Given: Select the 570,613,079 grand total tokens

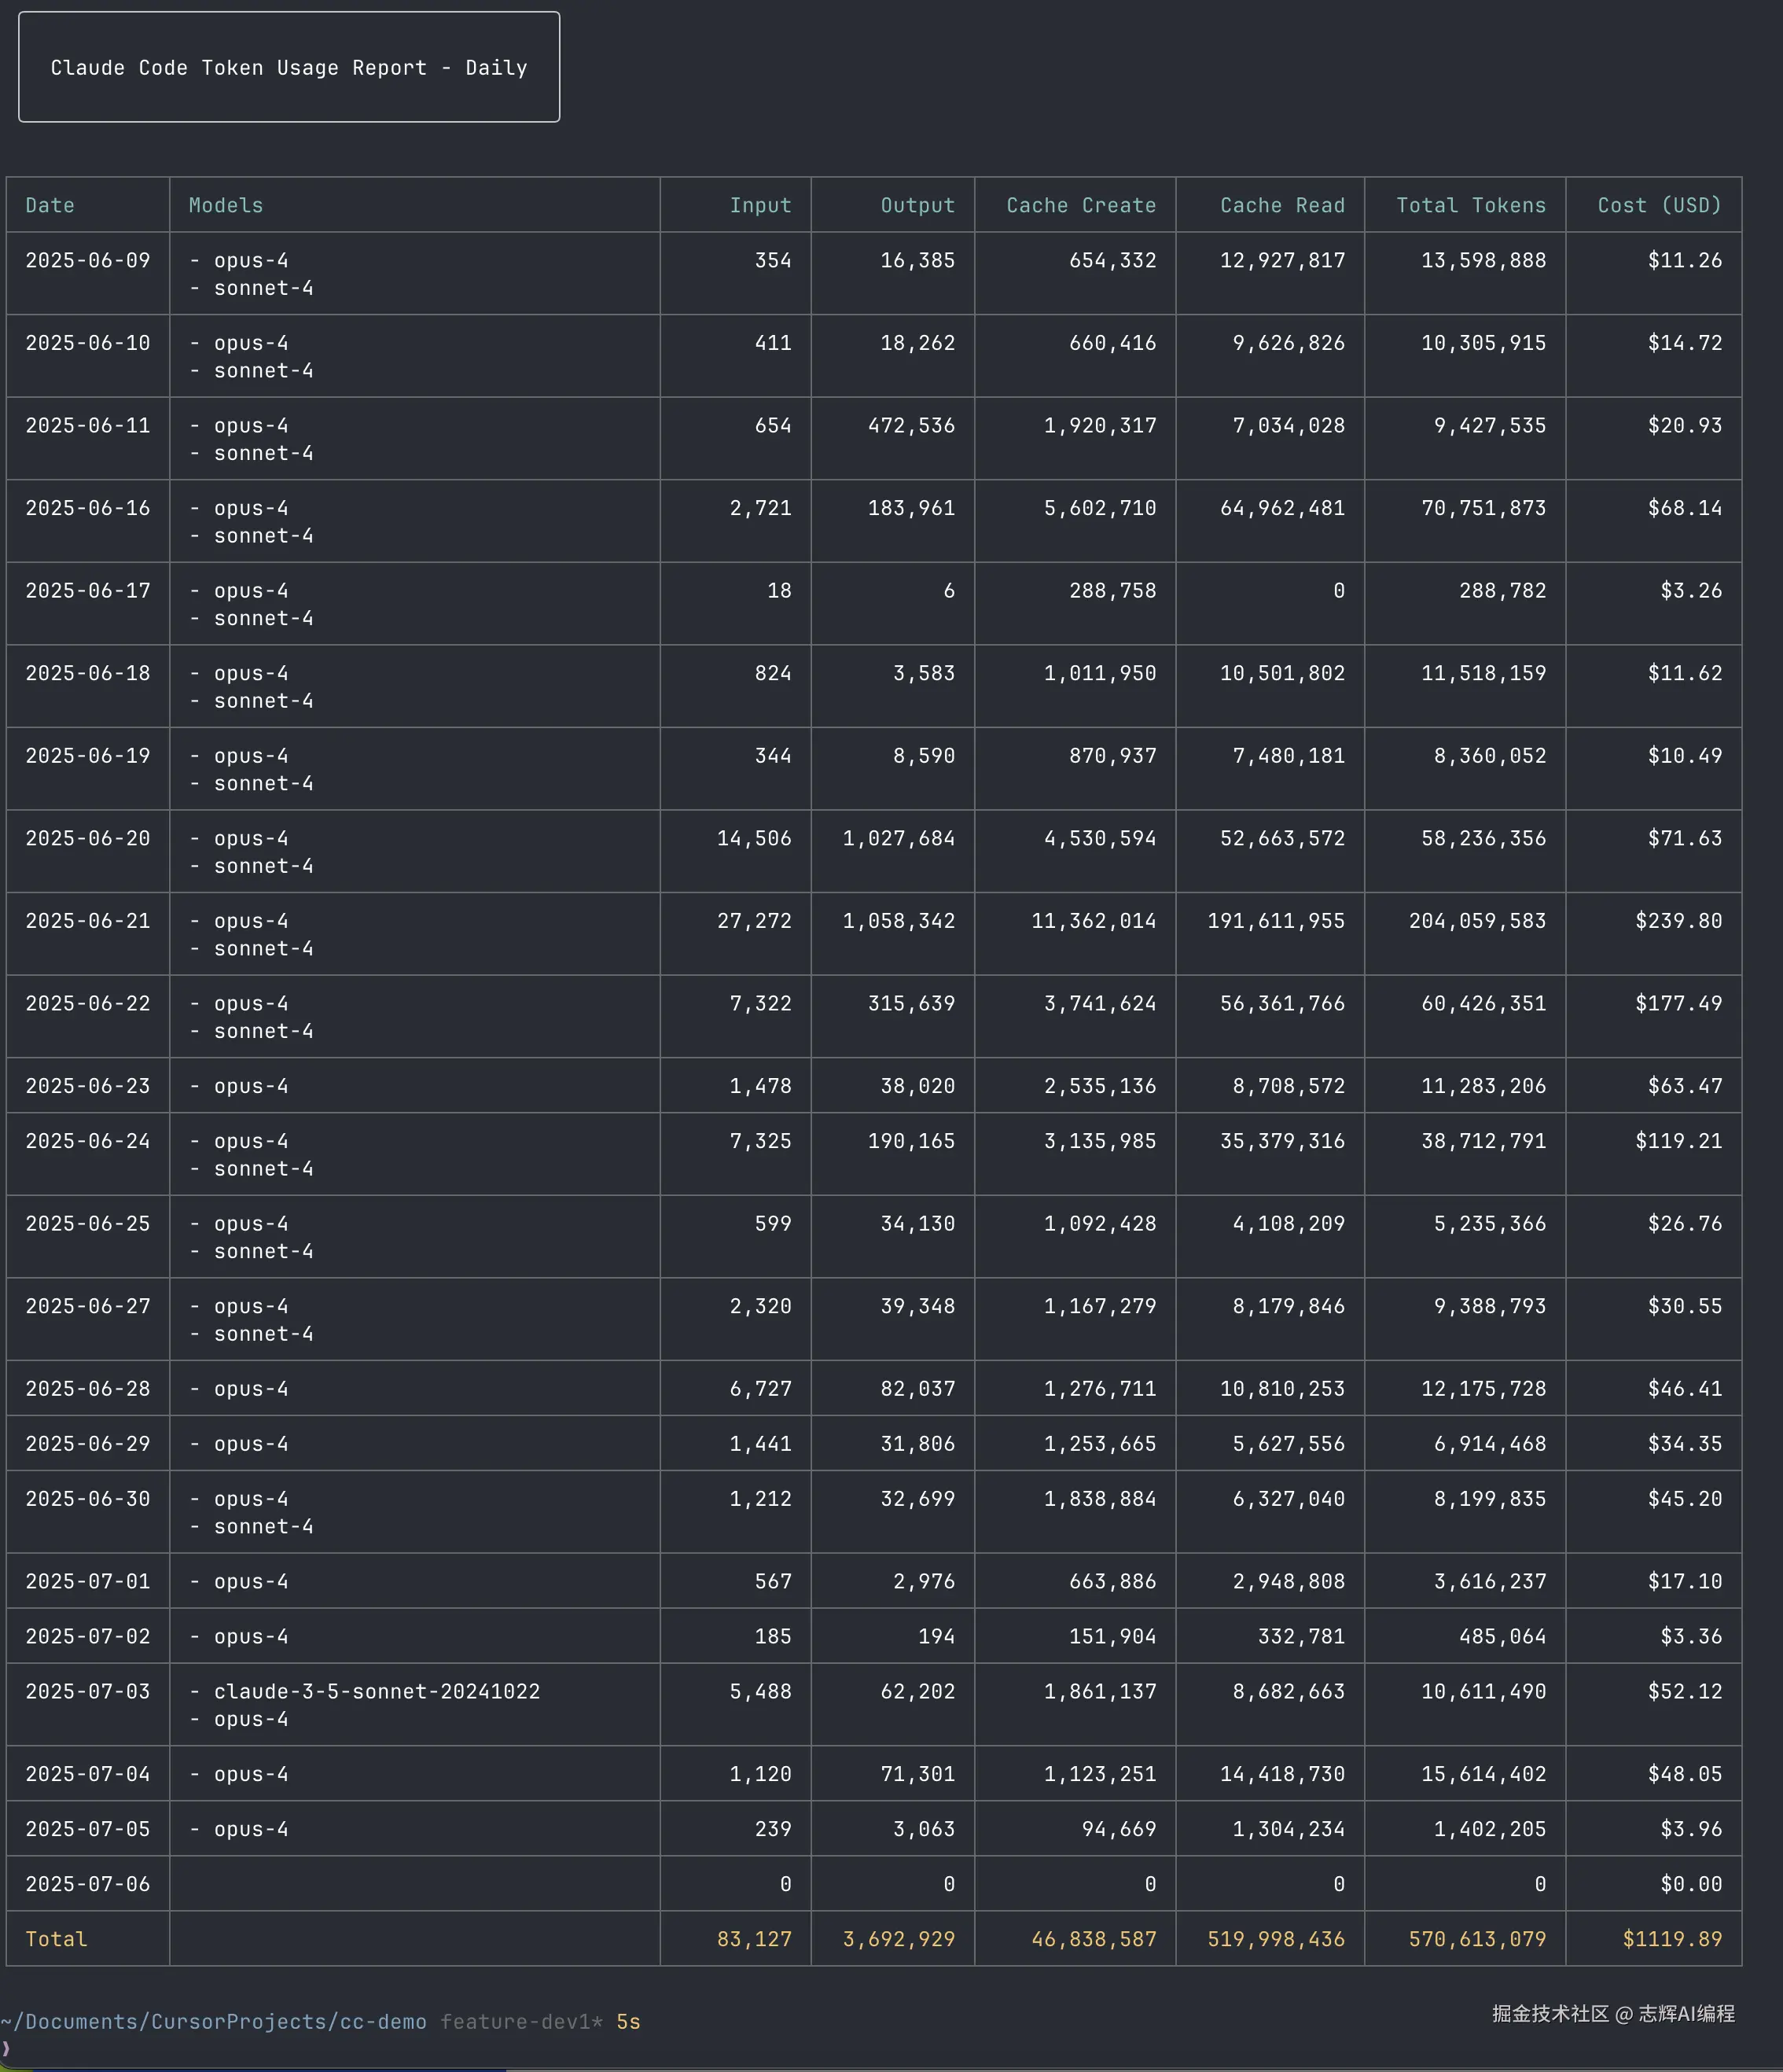Looking at the screenshot, I should point(1477,1939).
